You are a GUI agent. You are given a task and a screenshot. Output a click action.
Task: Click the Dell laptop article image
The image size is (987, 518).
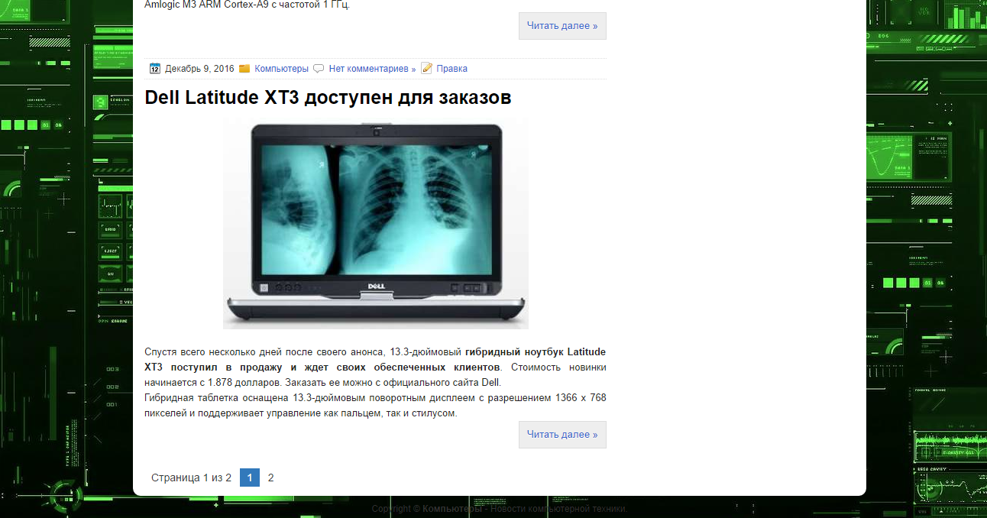pos(375,222)
